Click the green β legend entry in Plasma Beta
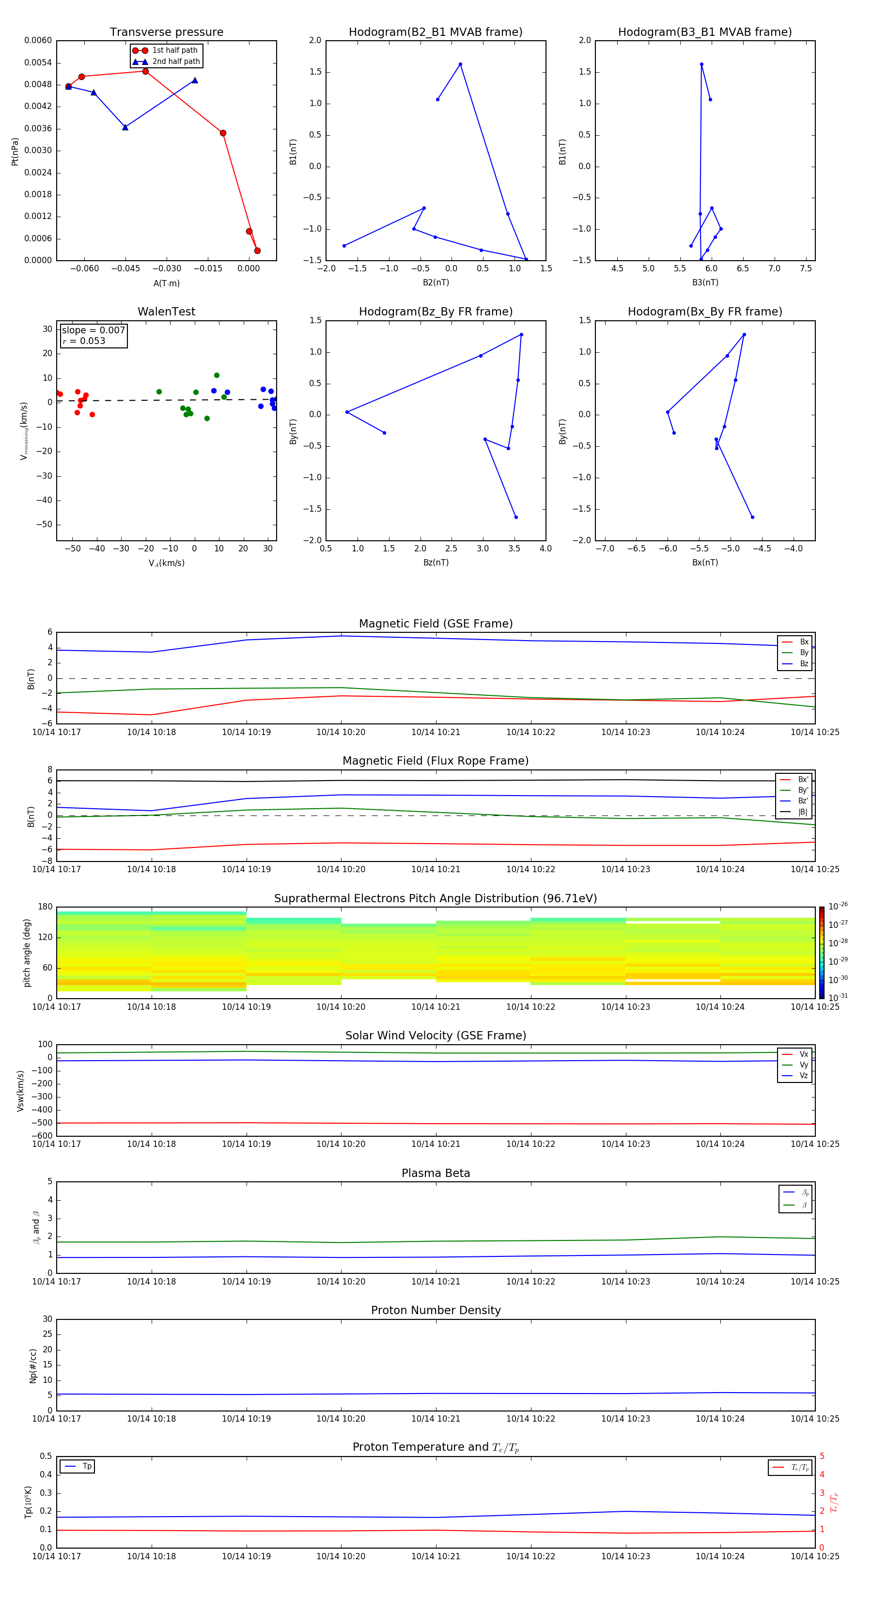 [x=795, y=1205]
